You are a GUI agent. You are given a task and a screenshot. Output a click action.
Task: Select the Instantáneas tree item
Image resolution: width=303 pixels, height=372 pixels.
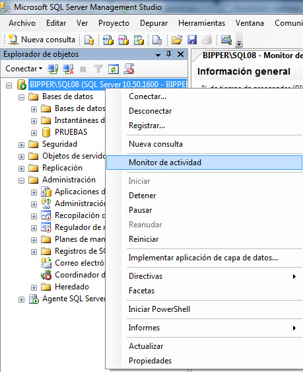tap(80, 120)
